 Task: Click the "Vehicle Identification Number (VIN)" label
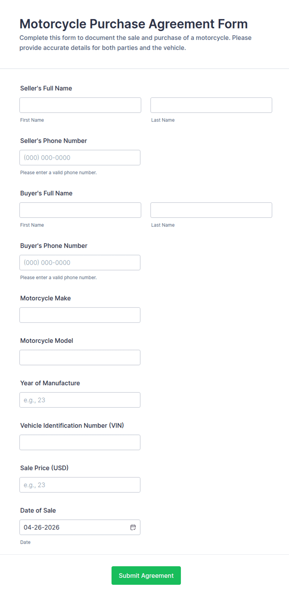[x=72, y=425]
